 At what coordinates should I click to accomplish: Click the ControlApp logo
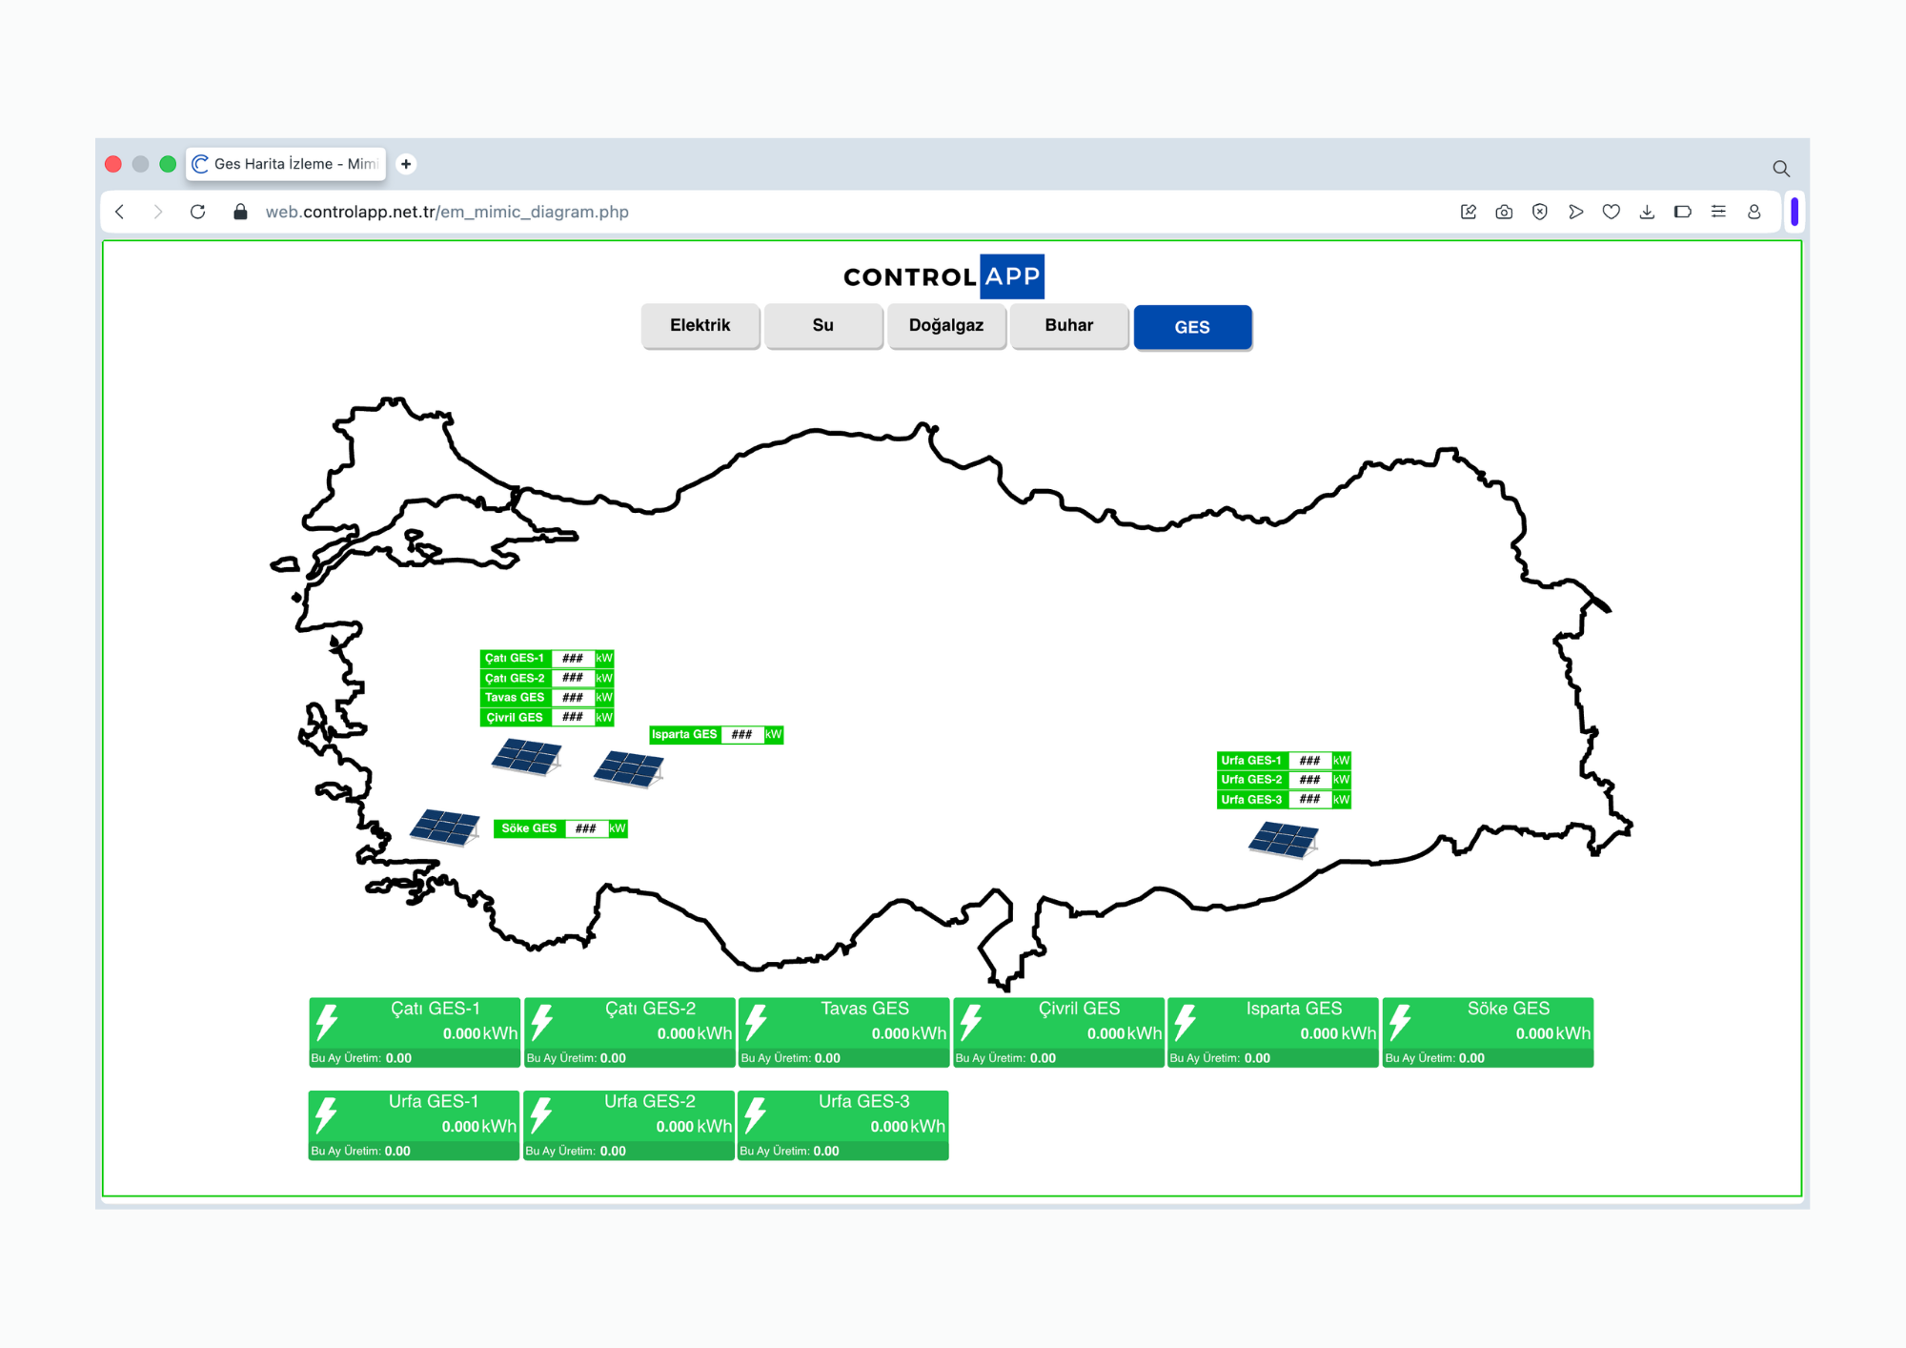pyautogui.click(x=943, y=276)
